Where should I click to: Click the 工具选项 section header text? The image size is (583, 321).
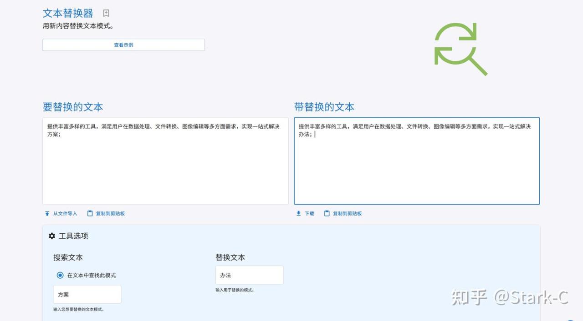click(x=73, y=236)
